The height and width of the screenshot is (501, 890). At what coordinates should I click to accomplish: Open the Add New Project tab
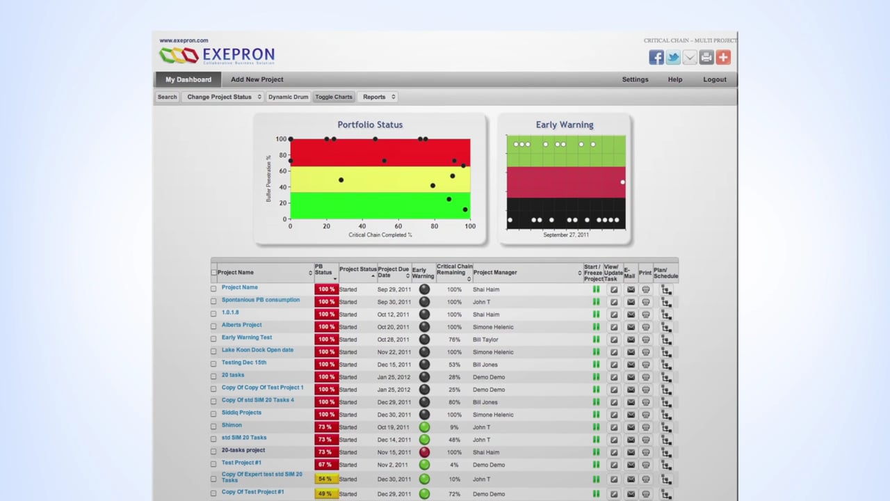pyautogui.click(x=257, y=79)
